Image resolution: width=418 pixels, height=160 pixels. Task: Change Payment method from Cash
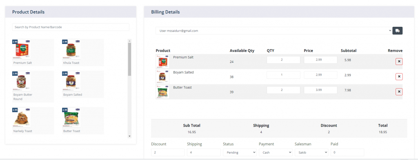click(276, 153)
